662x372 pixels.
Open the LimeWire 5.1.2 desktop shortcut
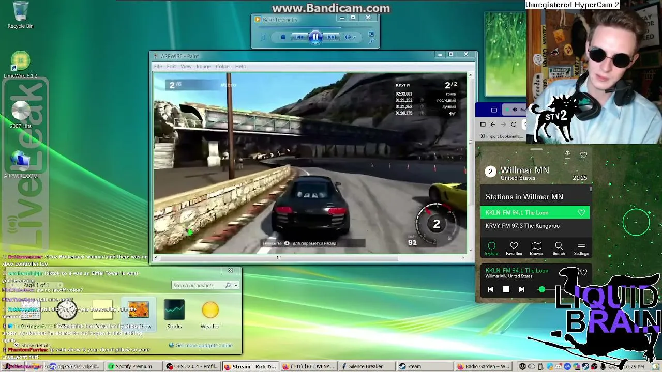(20, 65)
